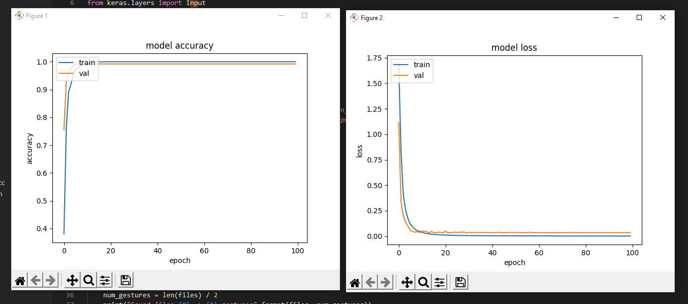
Task: Click the keras.layers import line in editor
Action: click(146, 3)
